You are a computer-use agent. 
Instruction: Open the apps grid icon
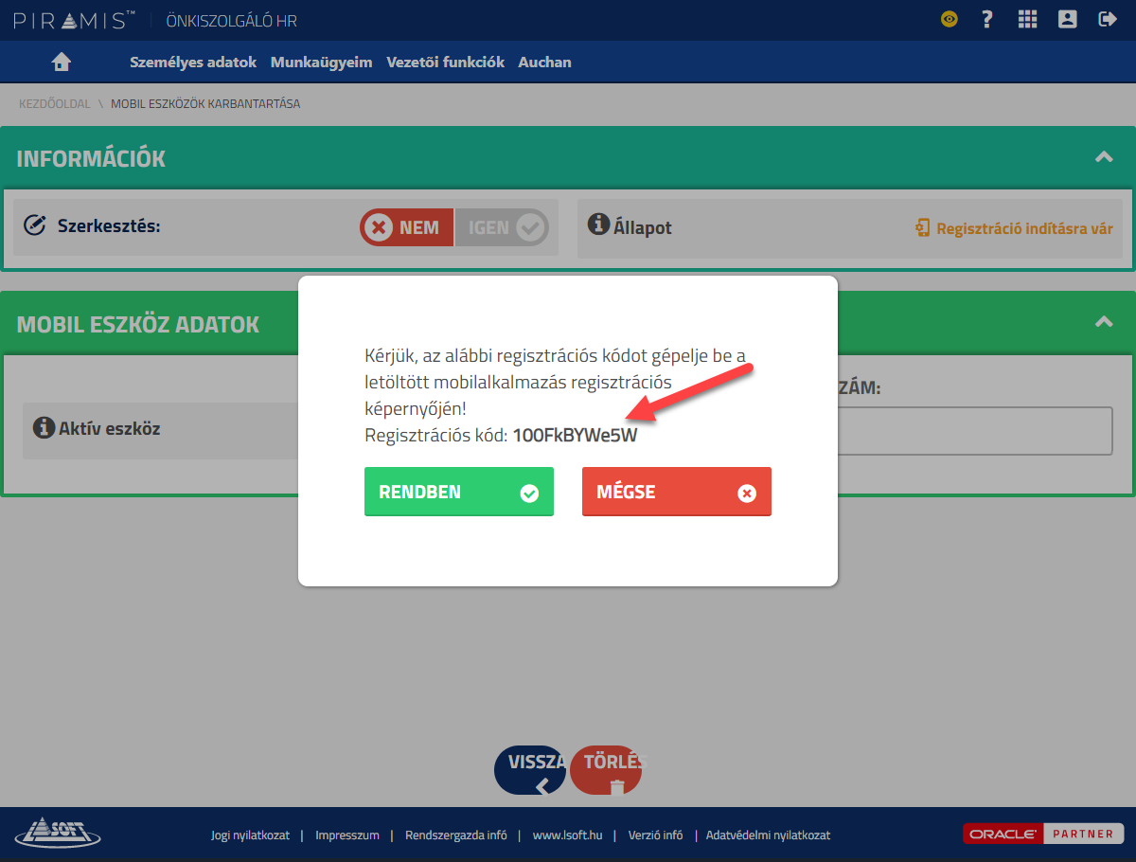[x=1027, y=19]
